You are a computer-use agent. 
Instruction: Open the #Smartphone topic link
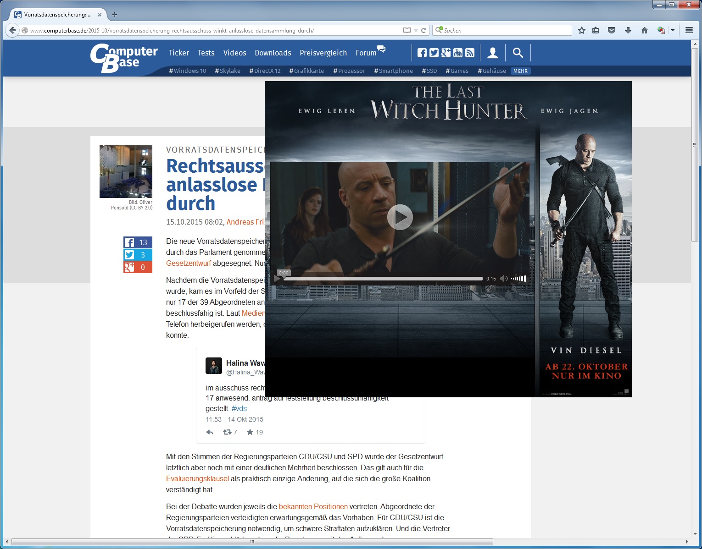click(393, 71)
